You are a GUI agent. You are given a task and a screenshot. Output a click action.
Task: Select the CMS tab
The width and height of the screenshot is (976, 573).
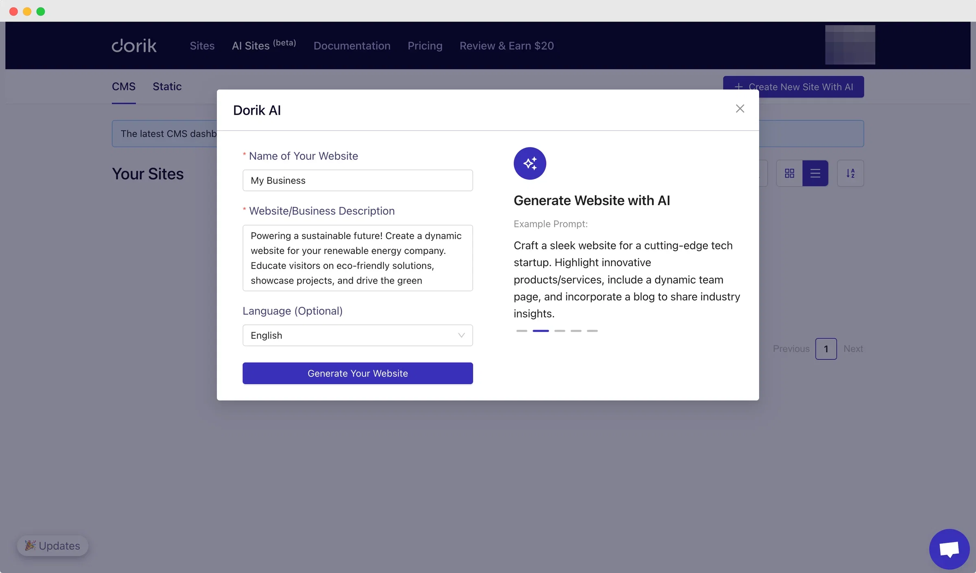coord(124,87)
